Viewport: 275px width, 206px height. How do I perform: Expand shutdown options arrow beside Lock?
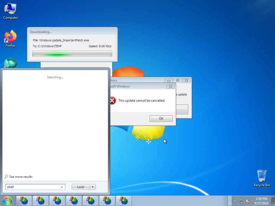click(x=93, y=187)
